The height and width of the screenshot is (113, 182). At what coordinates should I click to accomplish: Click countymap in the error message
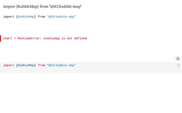click(51, 38)
